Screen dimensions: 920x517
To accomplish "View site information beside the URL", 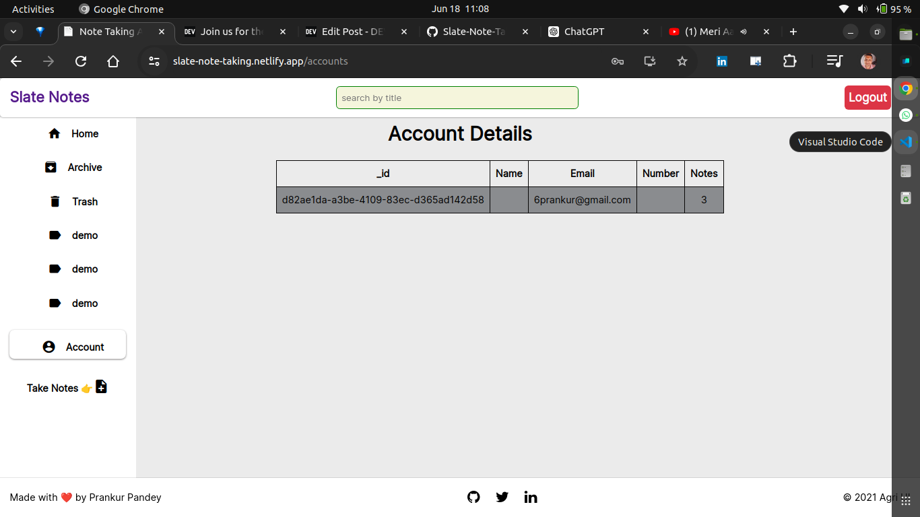I will click(x=154, y=61).
